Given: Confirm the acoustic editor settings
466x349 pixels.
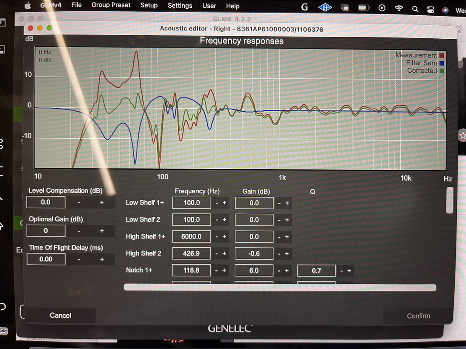Looking at the screenshot, I should tap(418, 316).
